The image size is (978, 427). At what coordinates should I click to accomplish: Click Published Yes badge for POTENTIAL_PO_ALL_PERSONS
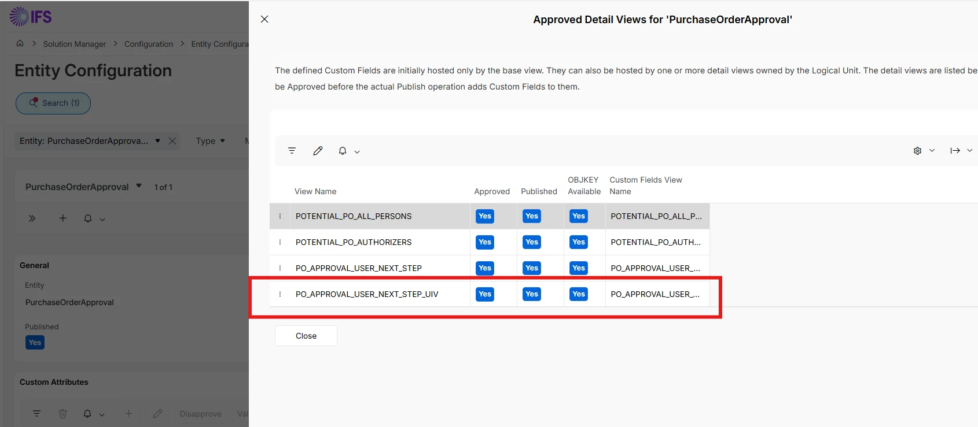tap(532, 216)
